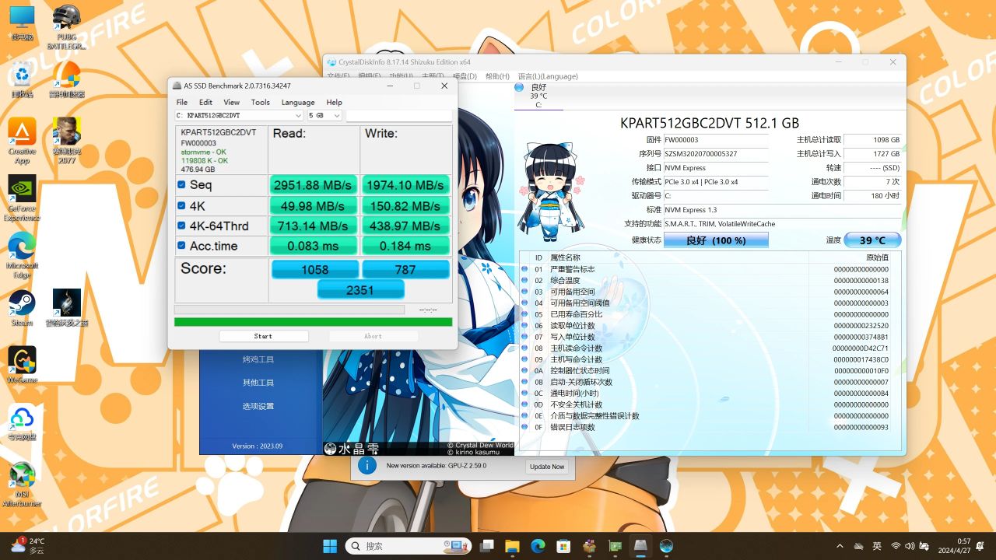This screenshot has width=996, height=560.
Task: Uncheck the 4K benchmark test
Action: (181, 205)
